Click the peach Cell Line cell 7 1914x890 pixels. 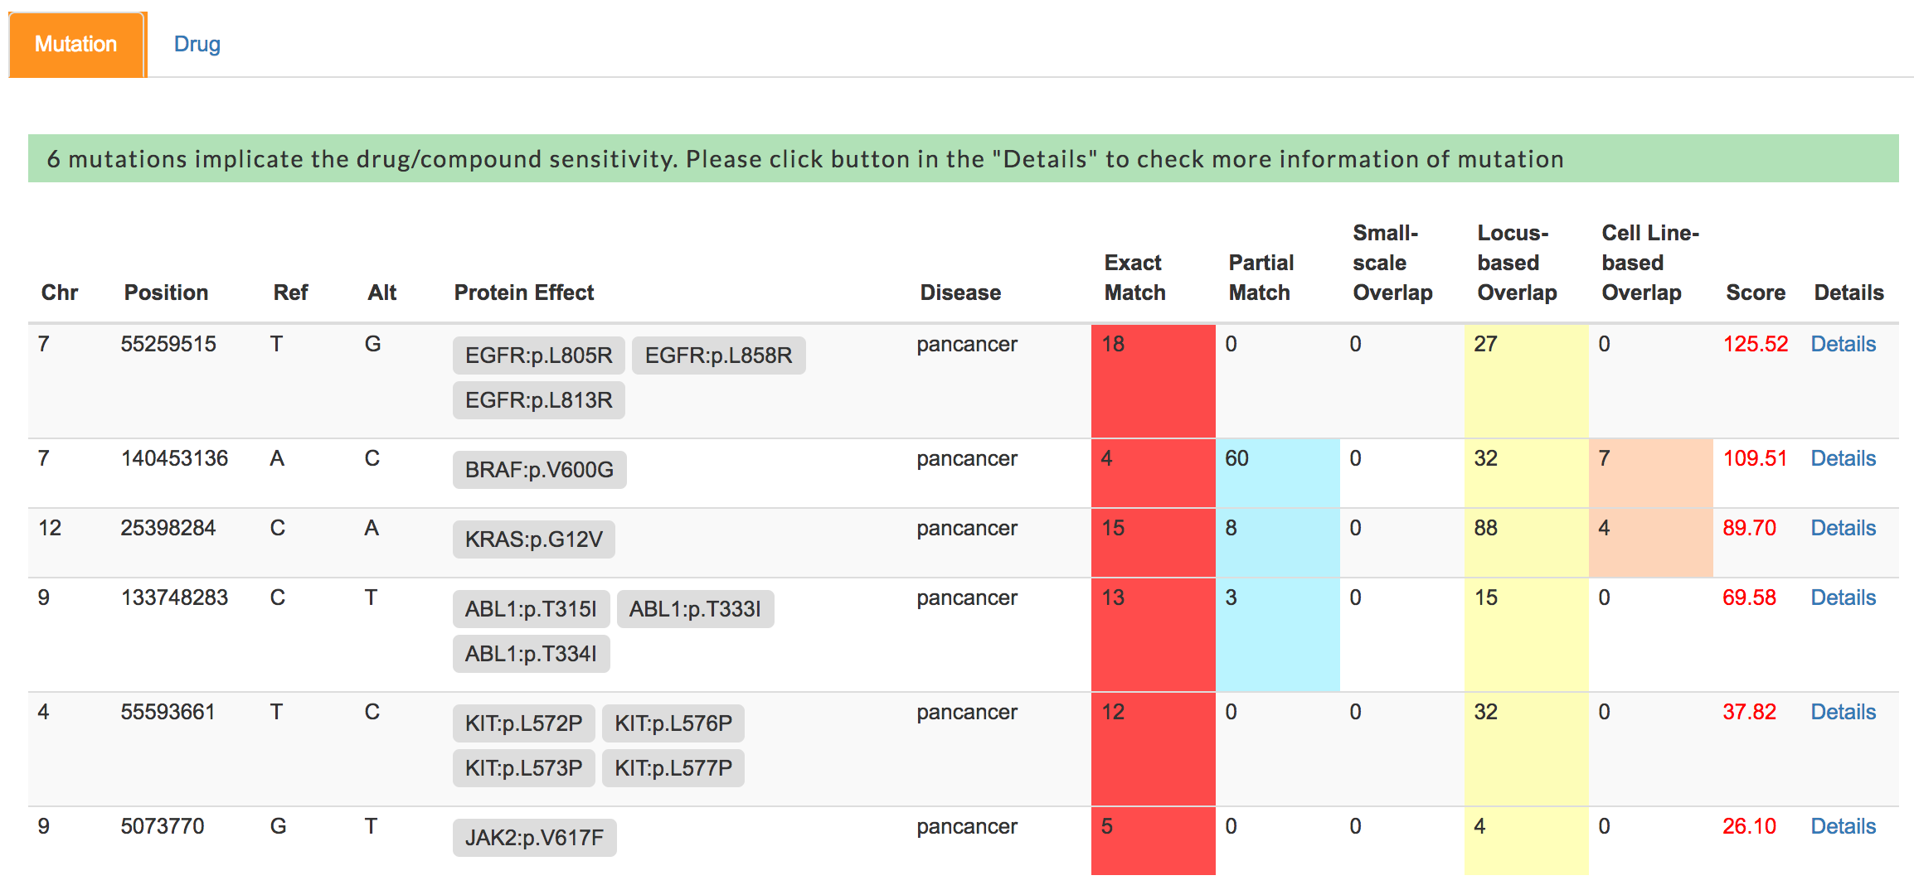click(1651, 473)
